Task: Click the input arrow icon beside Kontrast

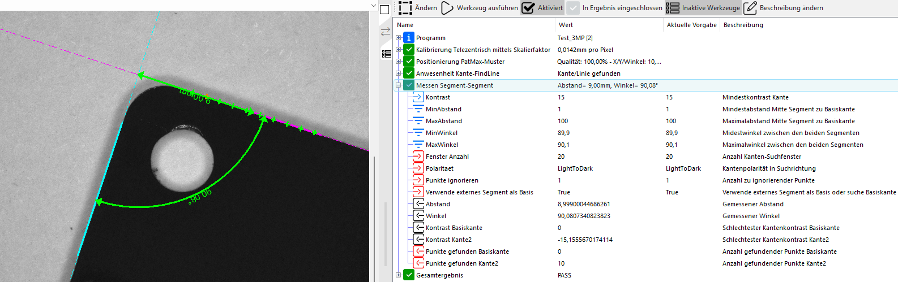Action: coord(418,97)
